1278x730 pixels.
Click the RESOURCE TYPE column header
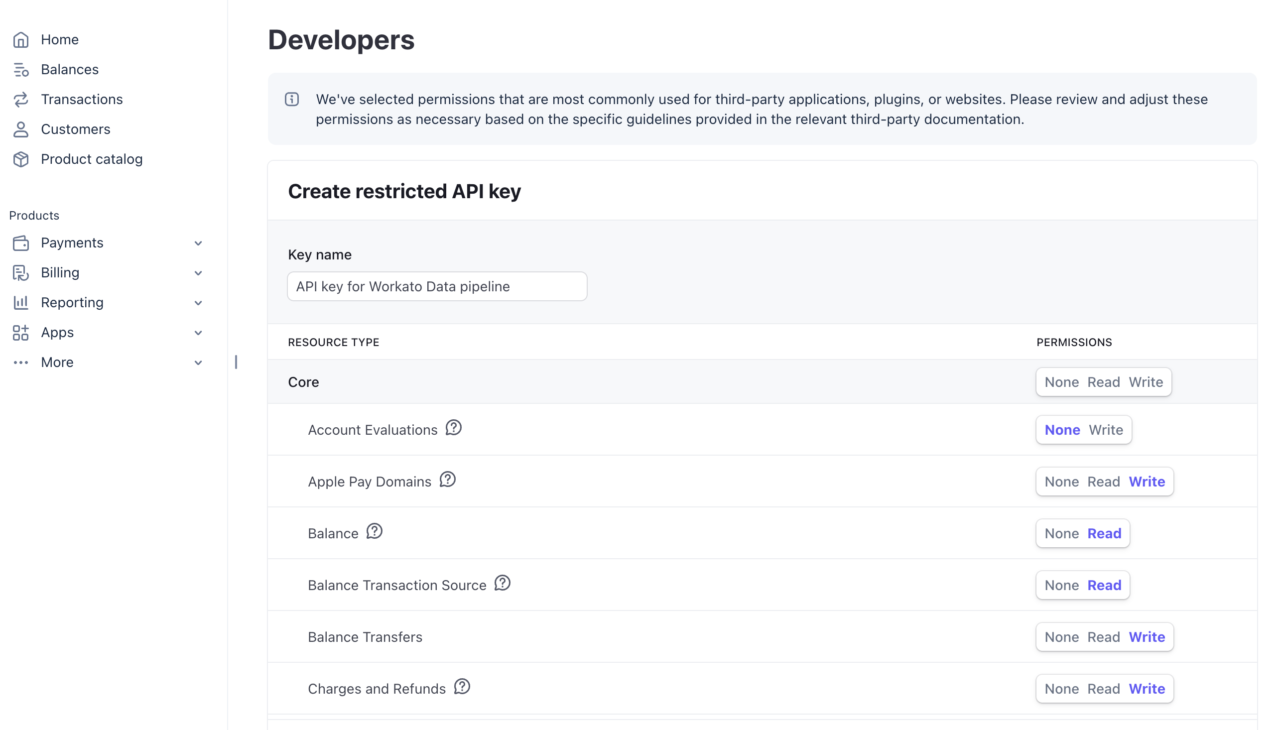point(333,343)
